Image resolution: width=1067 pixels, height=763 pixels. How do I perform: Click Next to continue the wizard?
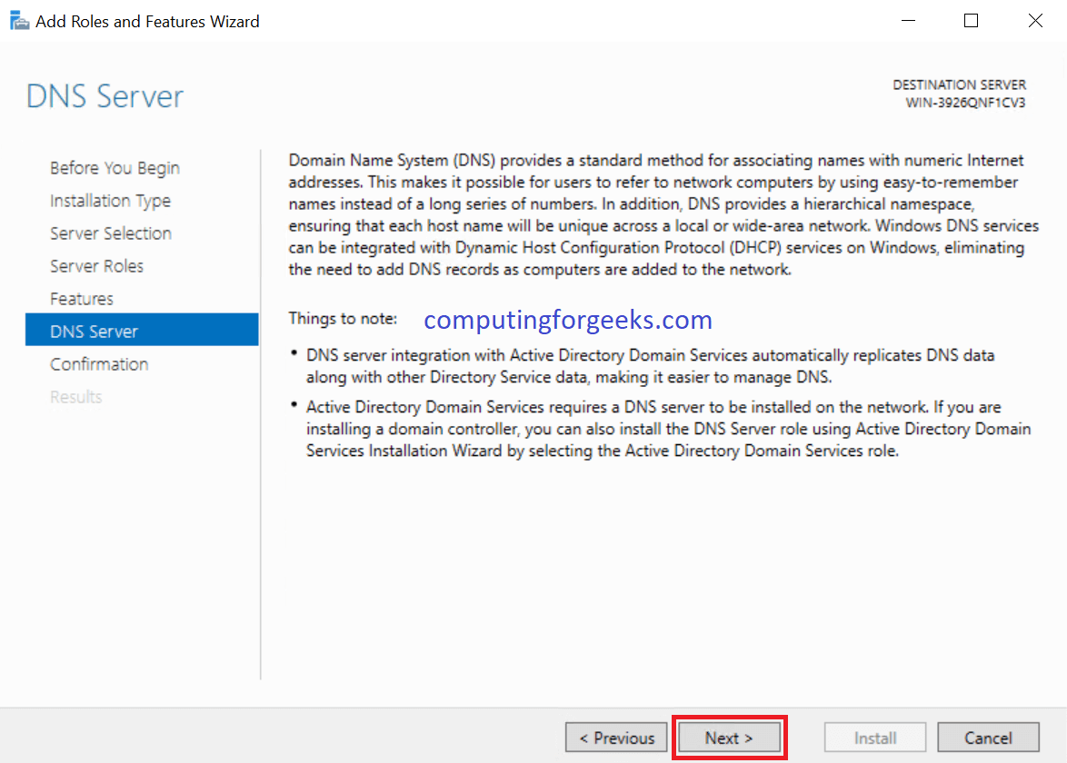pyautogui.click(x=729, y=738)
